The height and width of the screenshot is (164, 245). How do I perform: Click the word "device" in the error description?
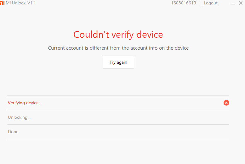click(x=181, y=48)
